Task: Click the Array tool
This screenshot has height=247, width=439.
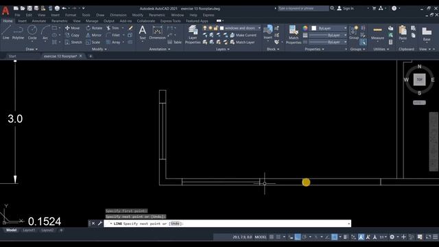Action: coord(113,43)
